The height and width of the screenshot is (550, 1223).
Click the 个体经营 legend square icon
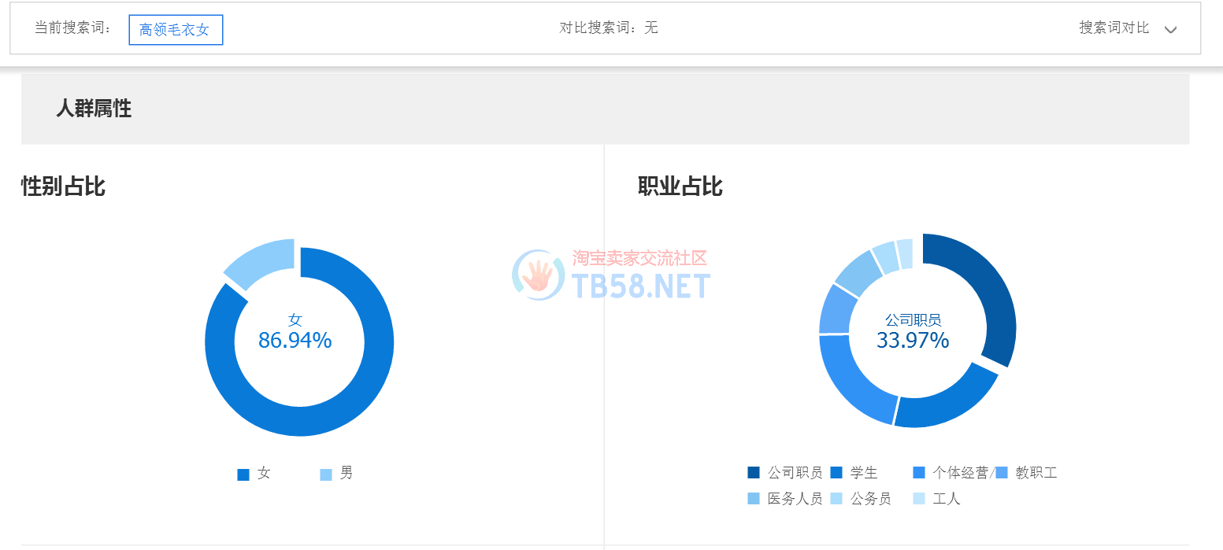919,473
